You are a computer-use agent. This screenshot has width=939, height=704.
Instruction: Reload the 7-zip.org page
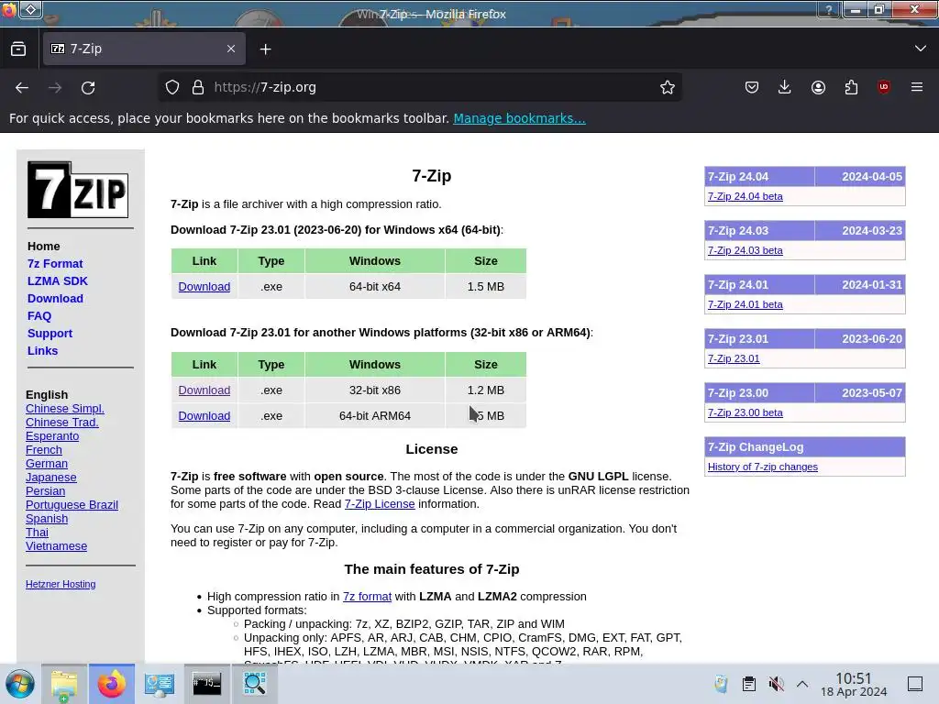point(88,87)
